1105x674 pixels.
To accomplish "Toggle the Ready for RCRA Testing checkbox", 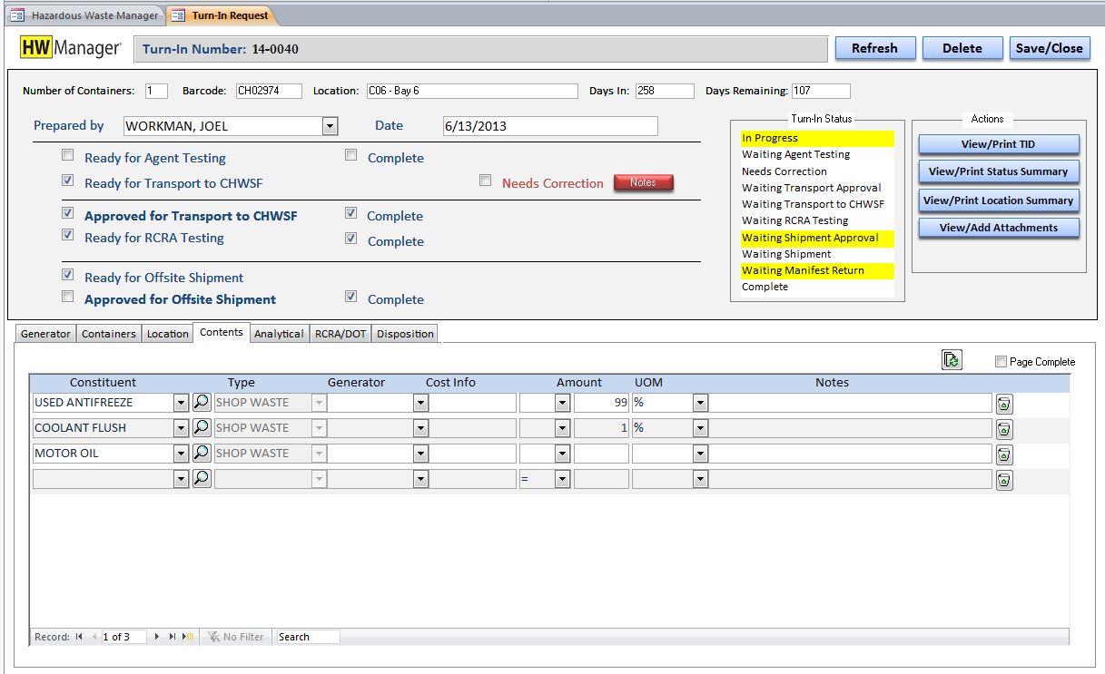I will pos(67,235).
